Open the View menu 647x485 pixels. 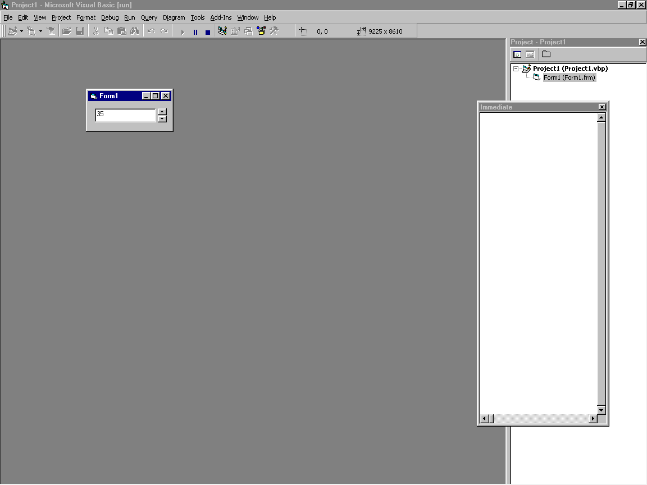[40, 17]
